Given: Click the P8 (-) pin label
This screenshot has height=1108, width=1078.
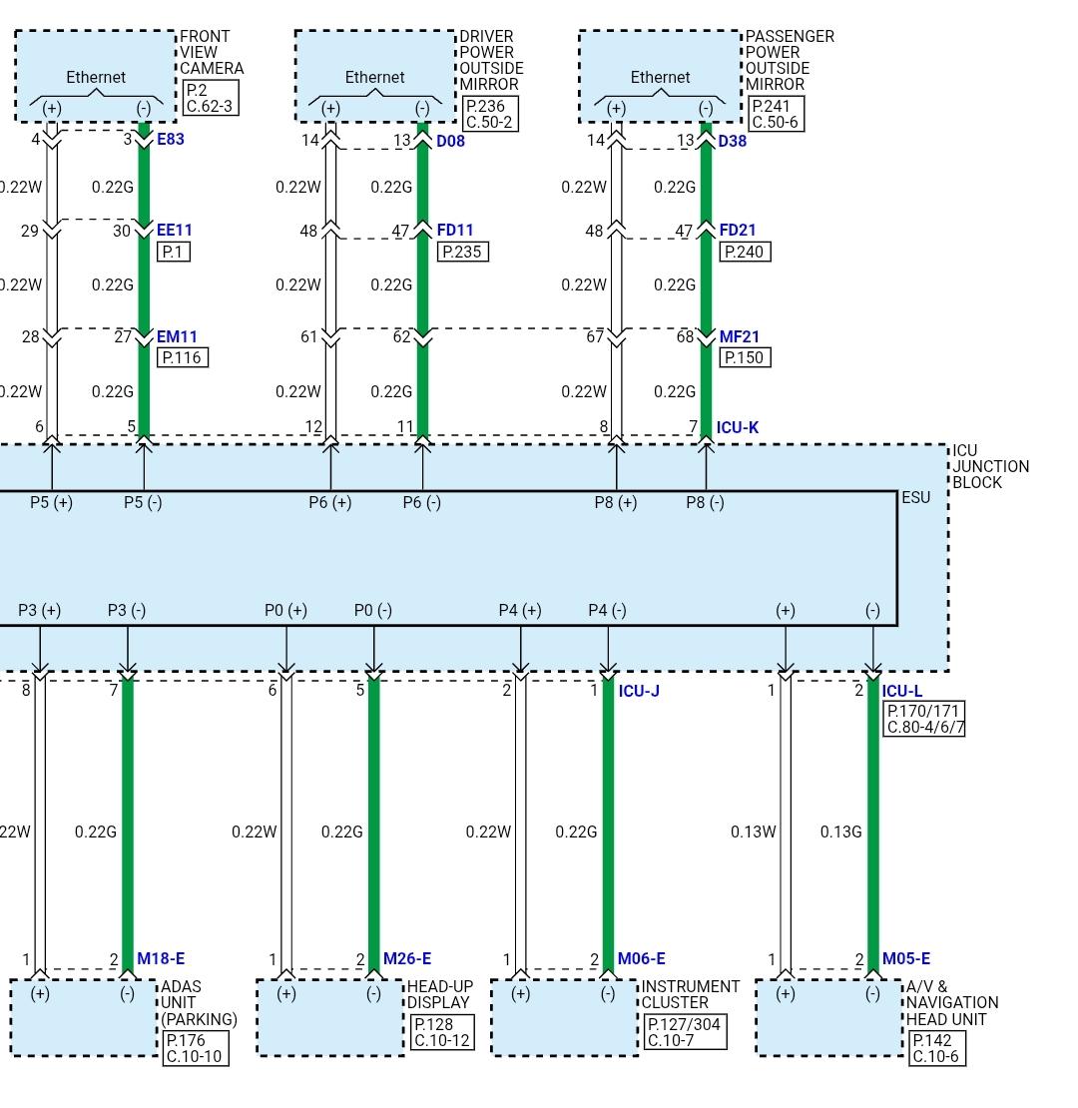Looking at the screenshot, I should tap(705, 502).
